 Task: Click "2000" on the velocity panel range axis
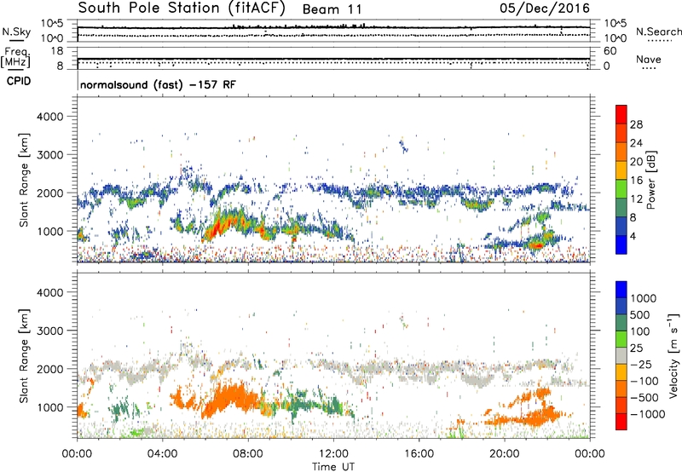[49, 369]
